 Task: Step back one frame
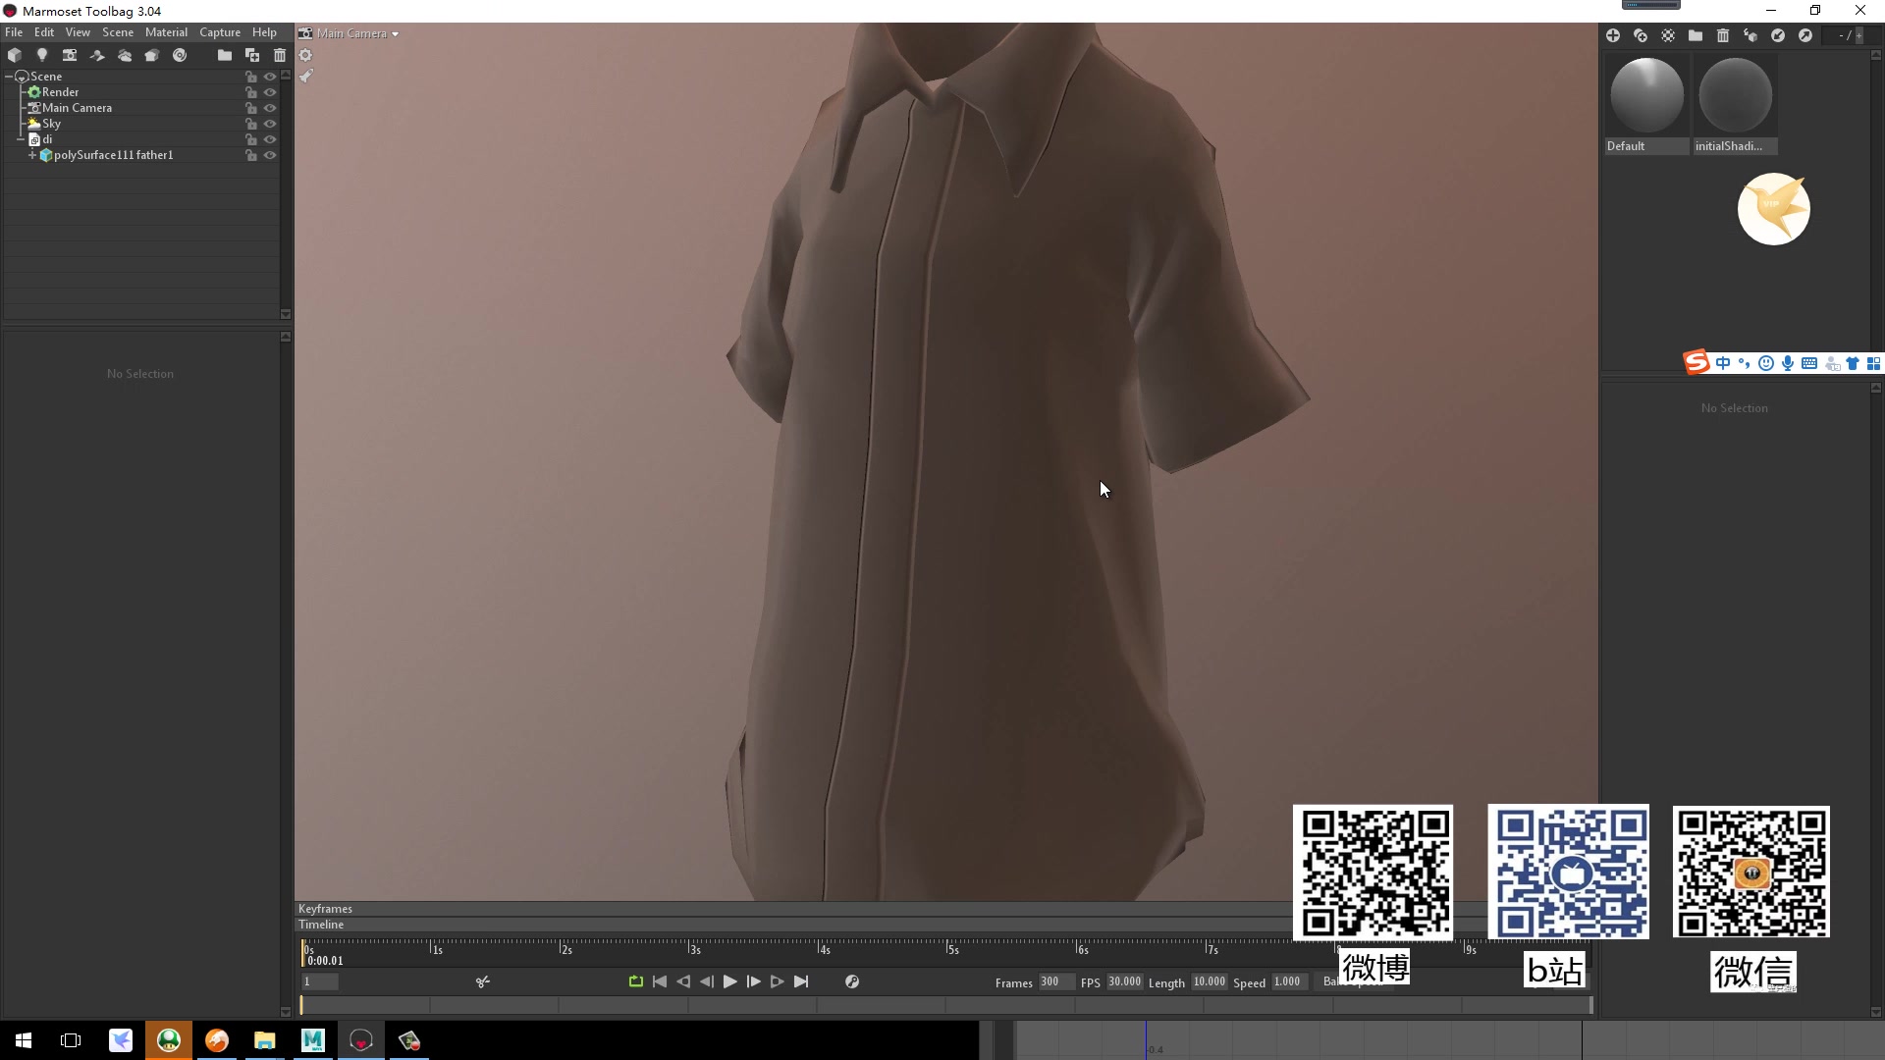coord(707,981)
